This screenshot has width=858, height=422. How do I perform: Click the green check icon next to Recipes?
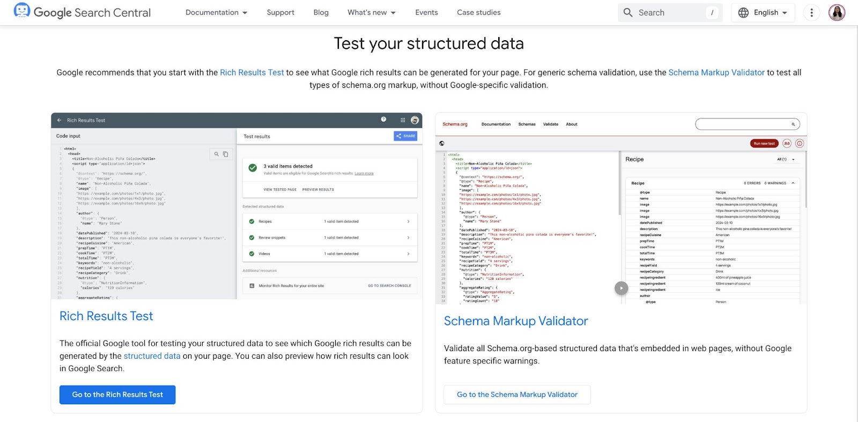(252, 221)
